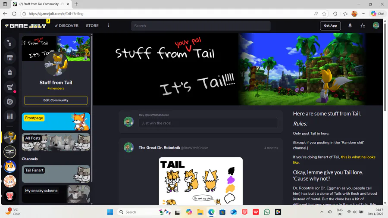Open the red T community in sidebar
The width and height of the screenshot is (388, 218).
coord(10,196)
